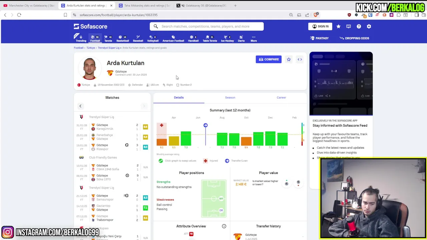Click the 8.0 rating badge for Rizespor match
Image resolution: width=427 pixels, height=240 pixels.
click(x=145, y=147)
